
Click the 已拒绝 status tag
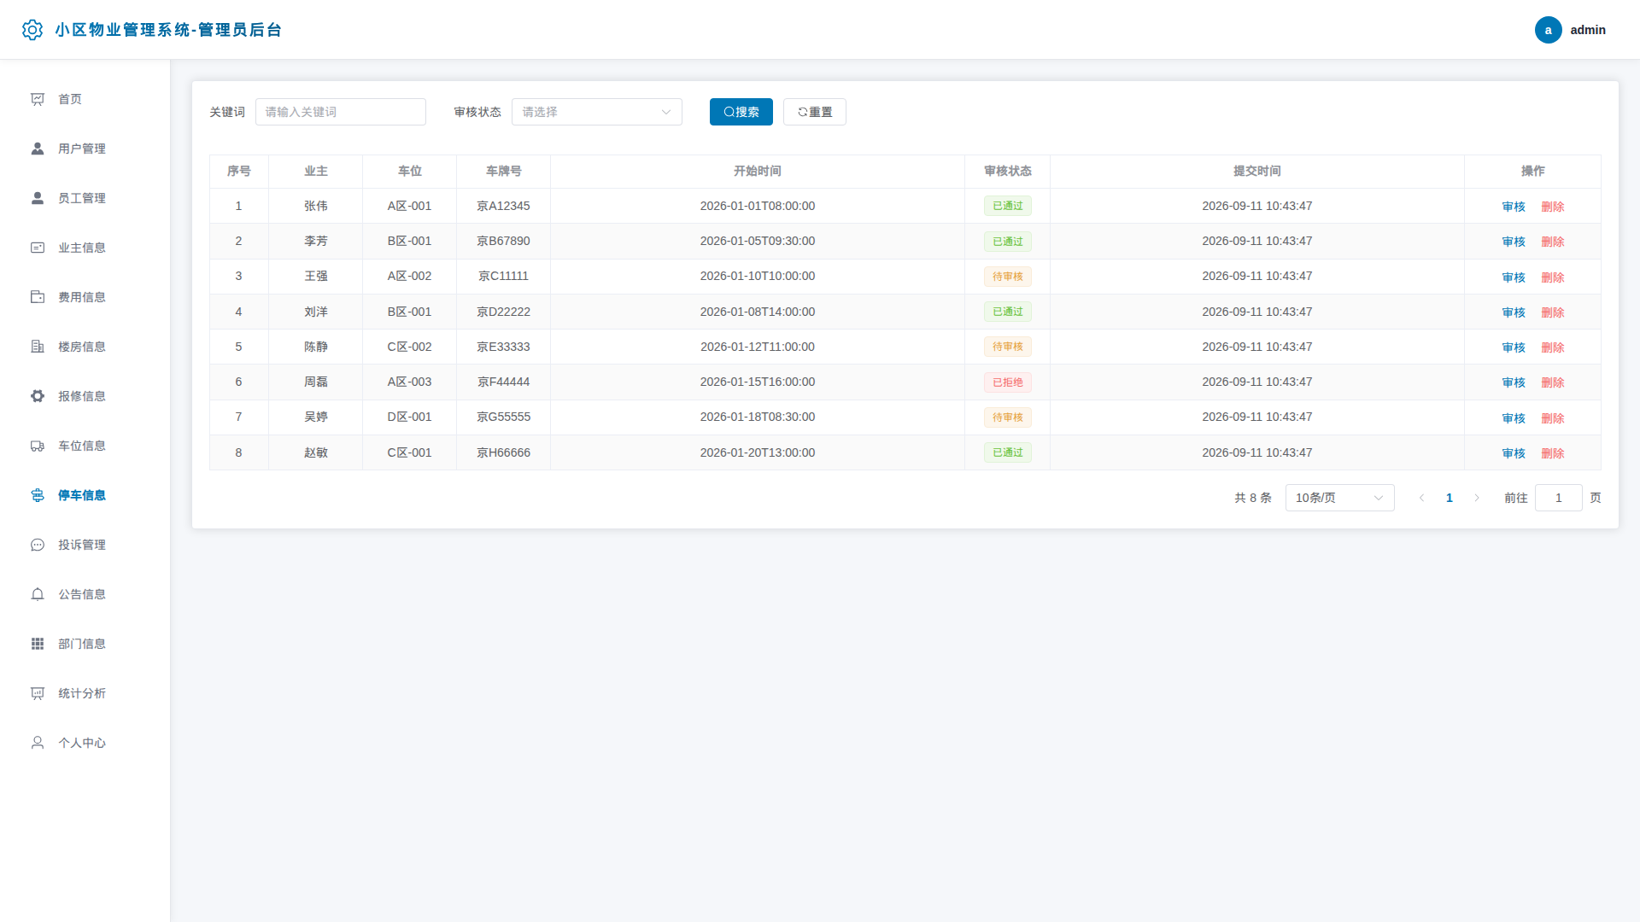point(1008,382)
